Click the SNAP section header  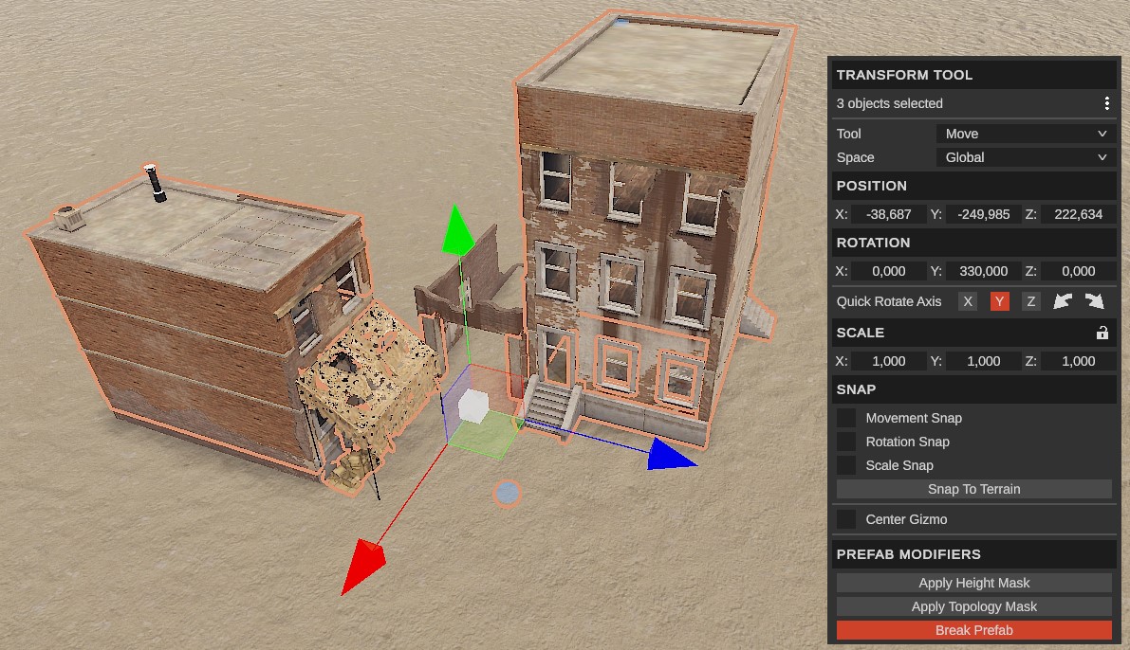click(x=973, y=389)
